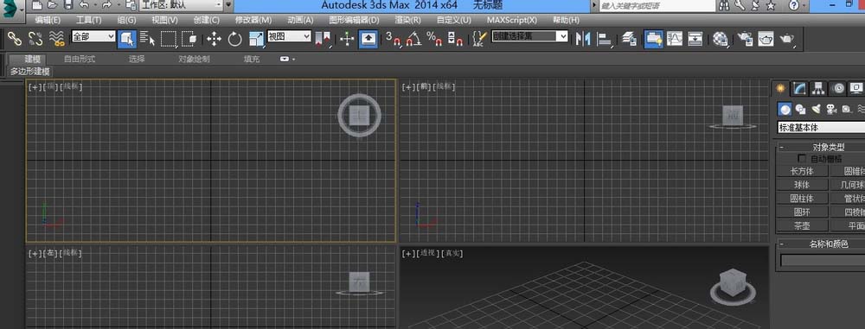Open the named selection sets dropdown
Image resolution: width=865 pixels, height=329 pixels.
click(529, 36)
